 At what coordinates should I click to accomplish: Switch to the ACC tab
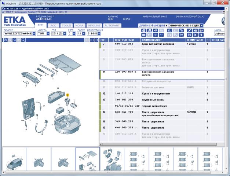[54, 26]
